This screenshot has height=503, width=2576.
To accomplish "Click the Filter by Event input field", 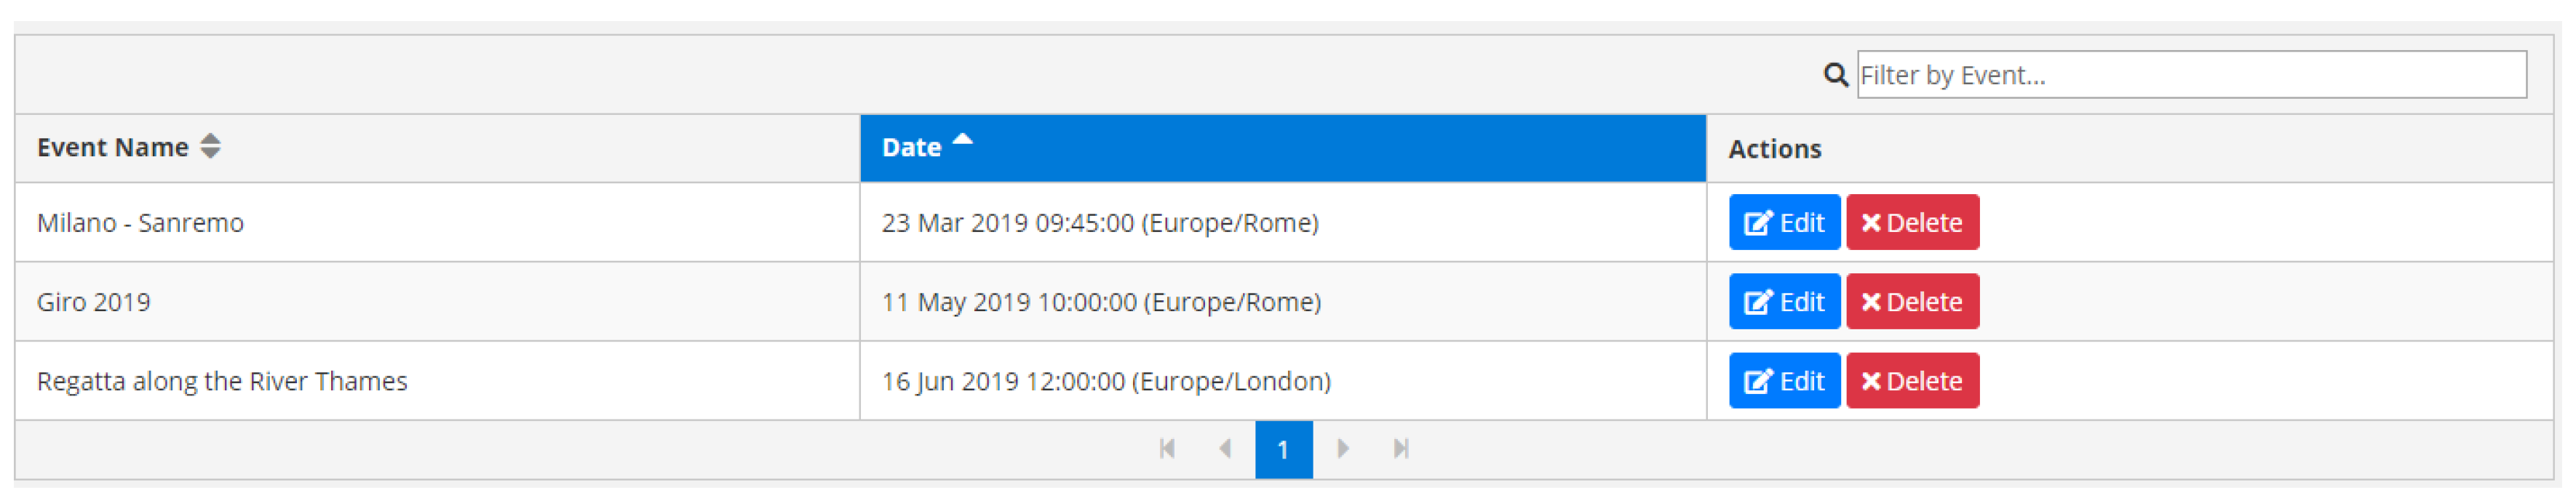I will pos(2190,75).
